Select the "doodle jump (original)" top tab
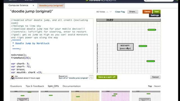 (51, 6)
